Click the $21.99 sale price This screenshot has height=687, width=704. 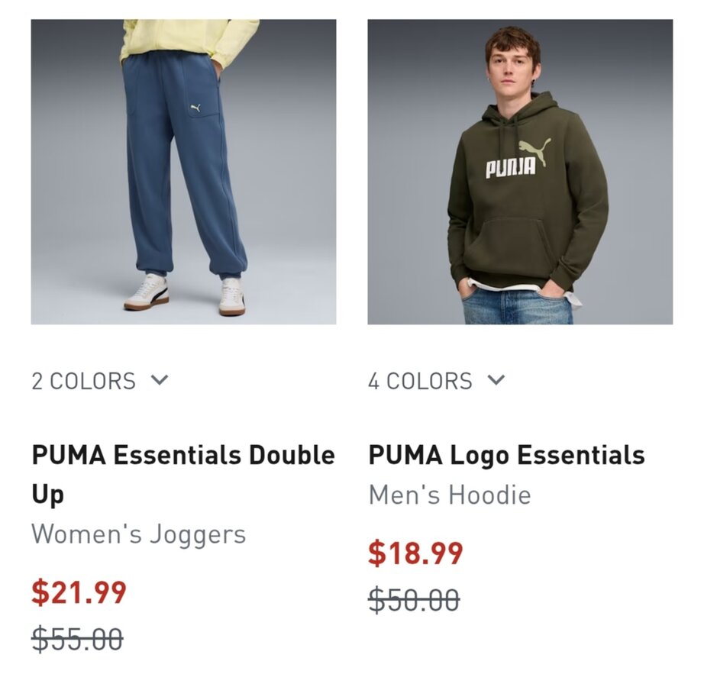pyautogui.click(x=79, y=592)
